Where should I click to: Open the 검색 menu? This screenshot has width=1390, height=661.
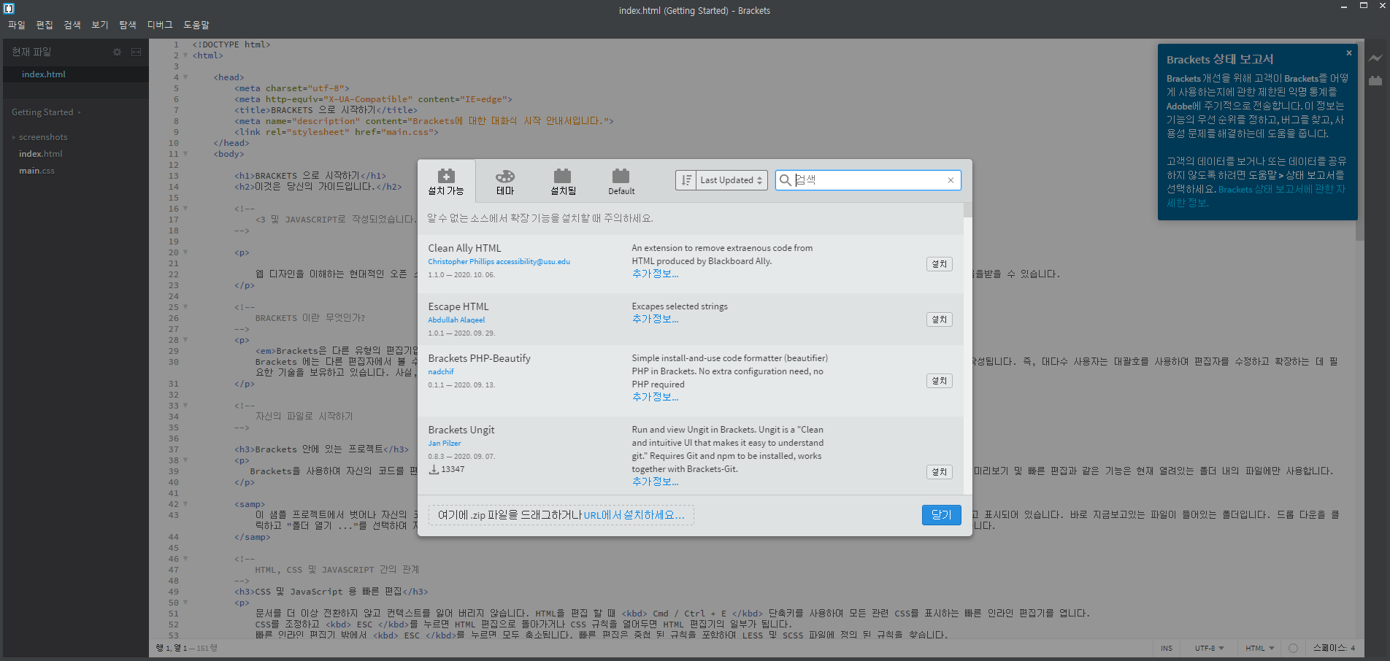coord(72,25)
